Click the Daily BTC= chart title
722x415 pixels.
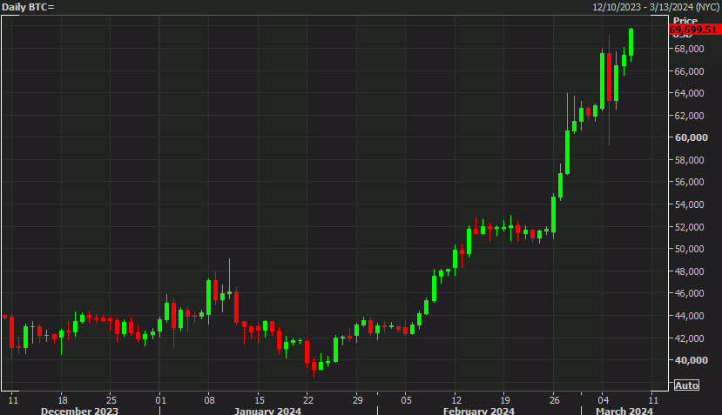point(28,7)
